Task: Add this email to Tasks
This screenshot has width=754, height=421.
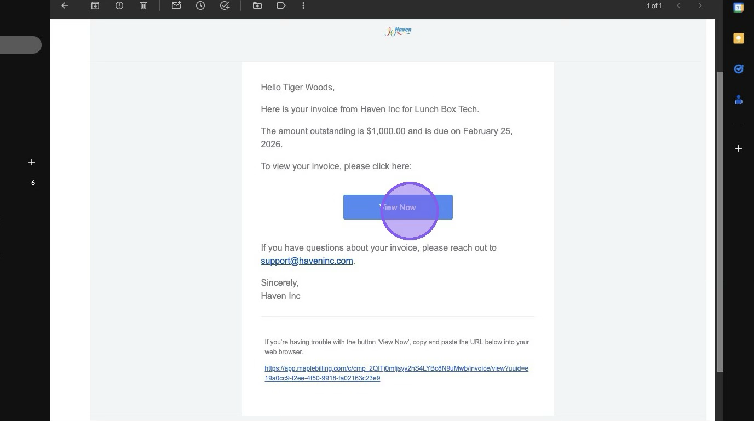Action: 225,5
